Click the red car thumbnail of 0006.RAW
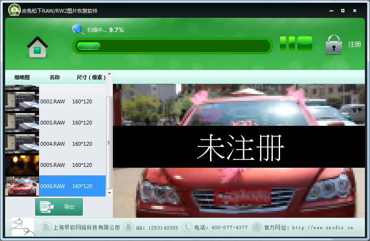 pyautogui.click(x=22, y=186)
